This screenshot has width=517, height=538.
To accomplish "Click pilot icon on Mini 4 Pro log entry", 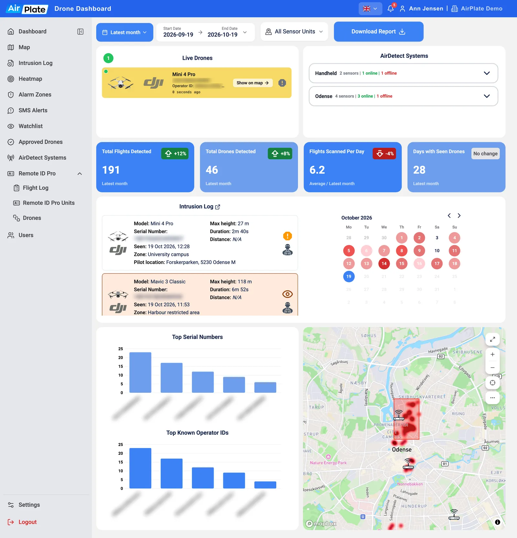I will 287,250.
